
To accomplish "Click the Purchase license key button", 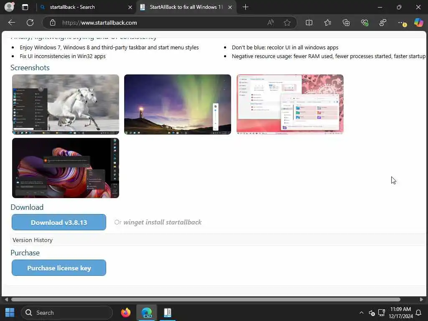I will tap(59, 268).
